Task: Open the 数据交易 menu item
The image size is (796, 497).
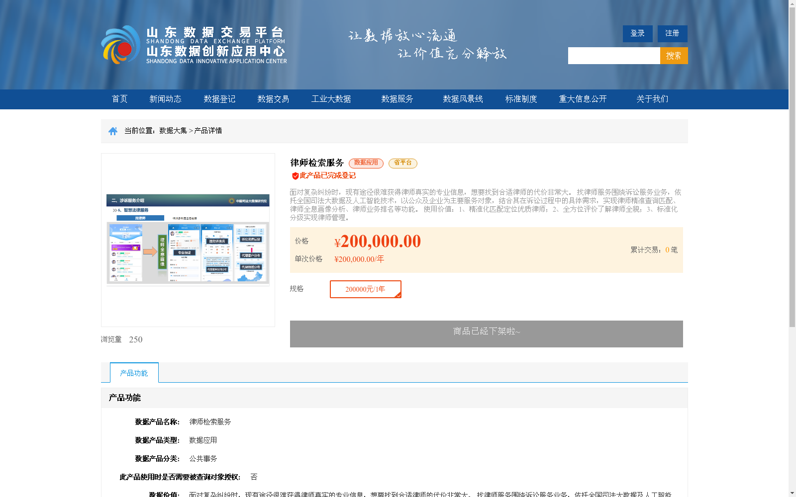Action: click(x=273, y=99)
